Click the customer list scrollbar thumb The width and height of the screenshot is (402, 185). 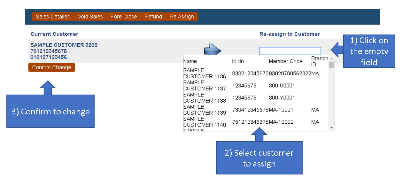[x=331, y=65]
